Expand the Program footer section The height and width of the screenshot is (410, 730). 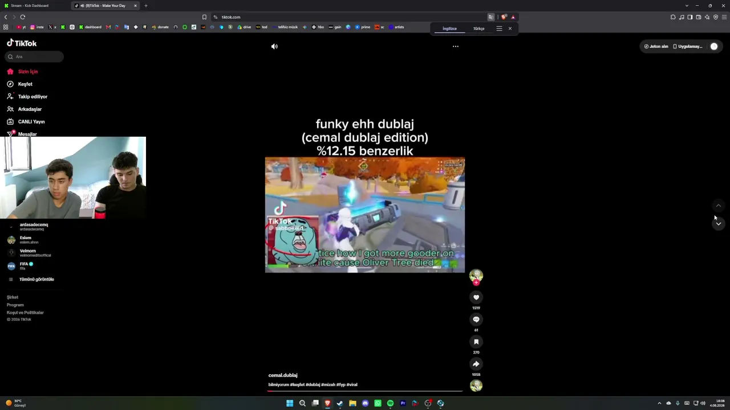pyautogui.click(x=15, y=305)
